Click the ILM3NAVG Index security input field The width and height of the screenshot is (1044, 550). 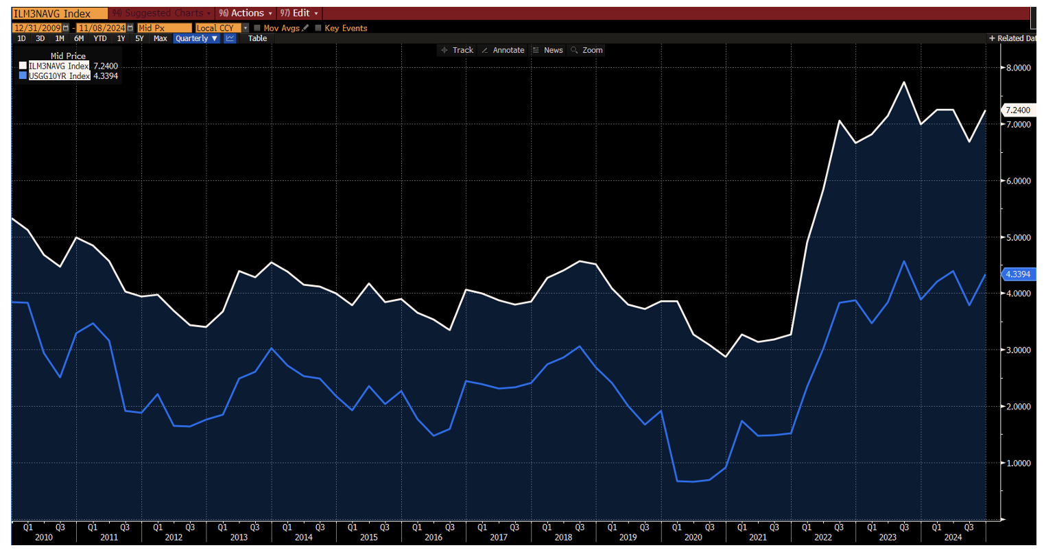coord(60,14)
